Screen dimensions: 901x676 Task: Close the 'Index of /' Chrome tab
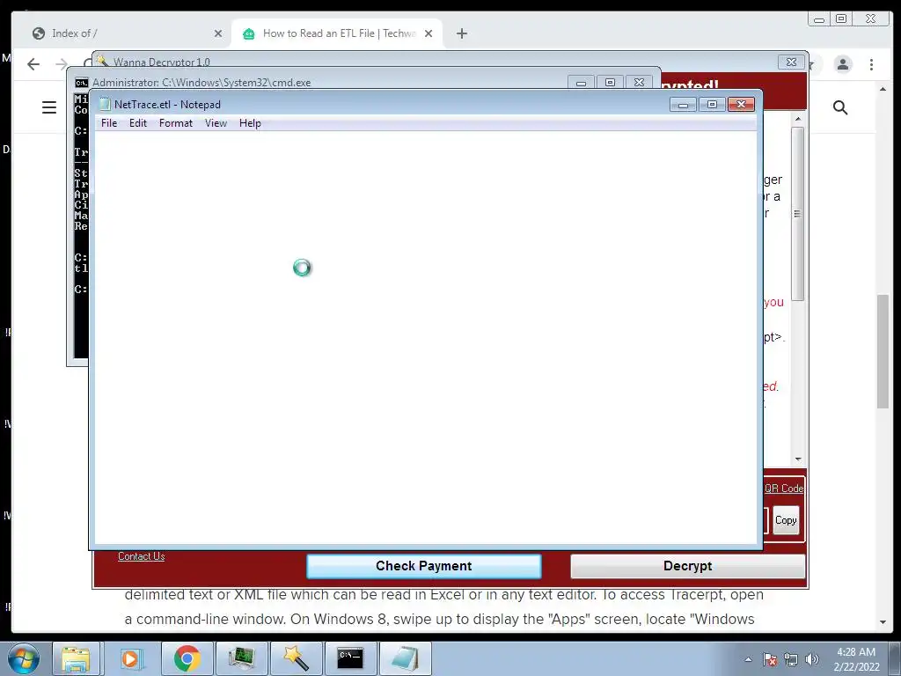[218, 33]
